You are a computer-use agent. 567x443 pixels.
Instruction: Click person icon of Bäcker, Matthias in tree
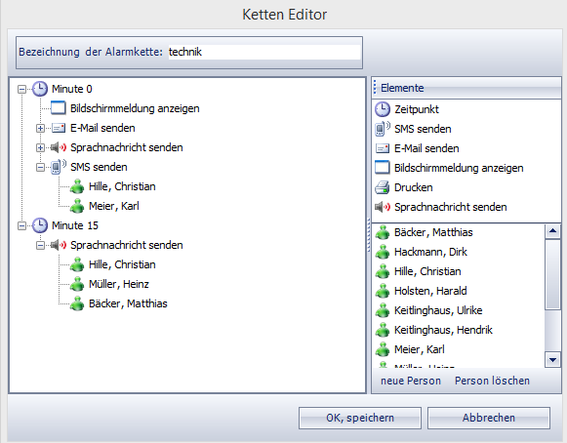77,303
